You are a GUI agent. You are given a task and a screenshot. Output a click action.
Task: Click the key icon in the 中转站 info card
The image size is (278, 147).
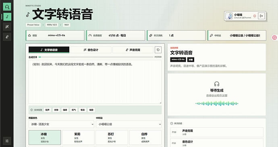point(211,35)
